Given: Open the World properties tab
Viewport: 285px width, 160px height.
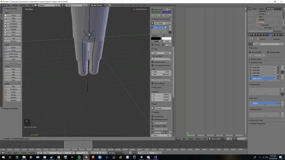Looking at the screenshot, I should click(x=259, y=35).
